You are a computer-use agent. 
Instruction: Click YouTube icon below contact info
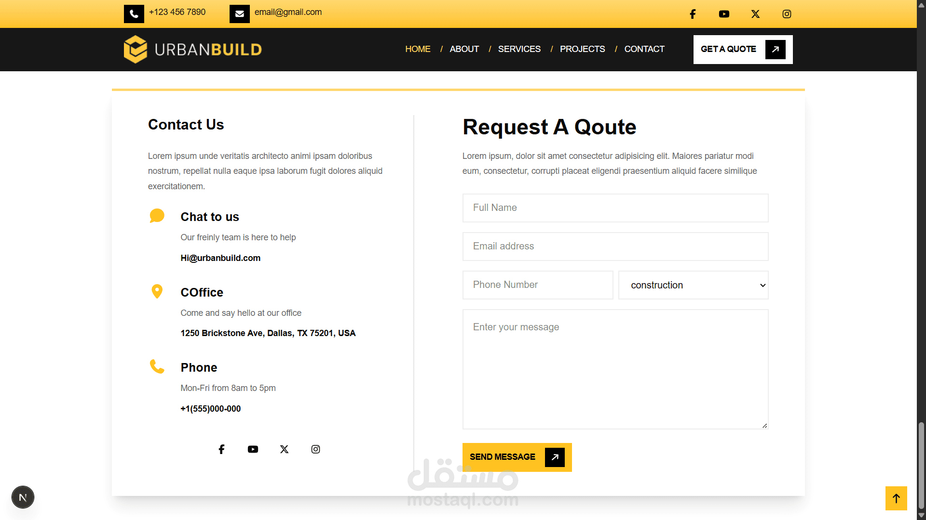[x=253, y=449]
